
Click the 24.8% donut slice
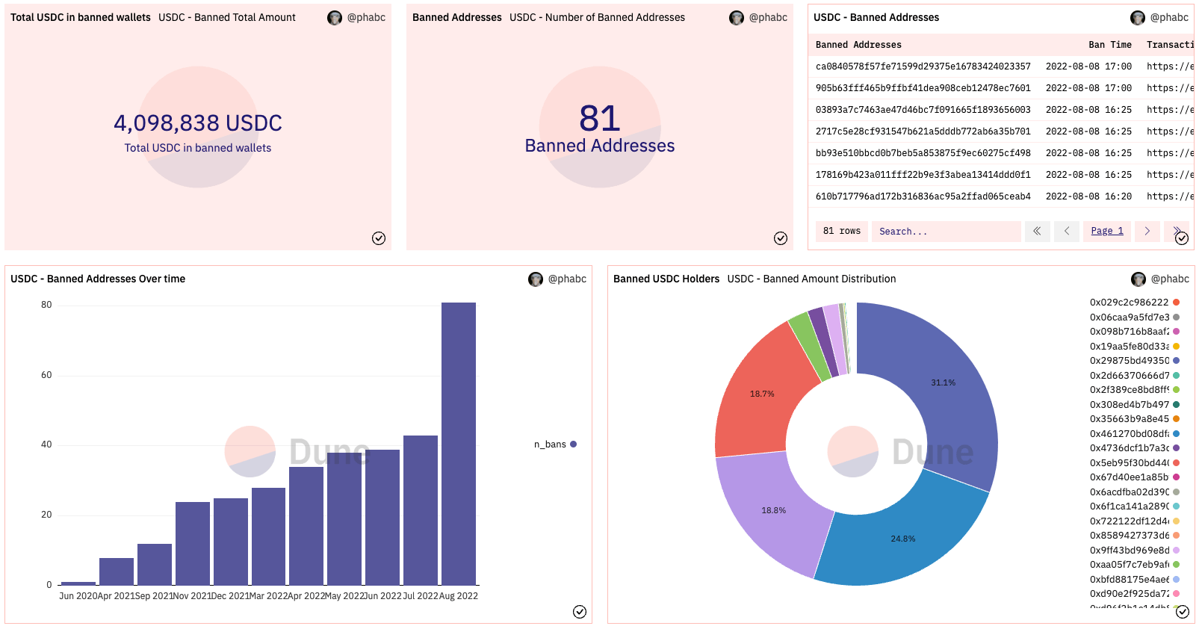point(902,539)
